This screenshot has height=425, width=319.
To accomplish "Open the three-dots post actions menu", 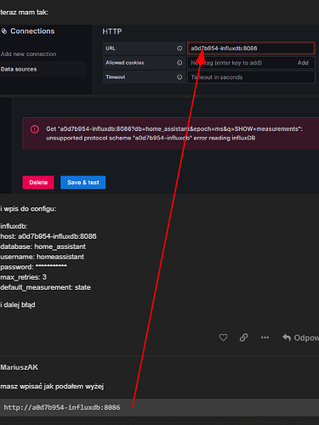I will point(265,337).
